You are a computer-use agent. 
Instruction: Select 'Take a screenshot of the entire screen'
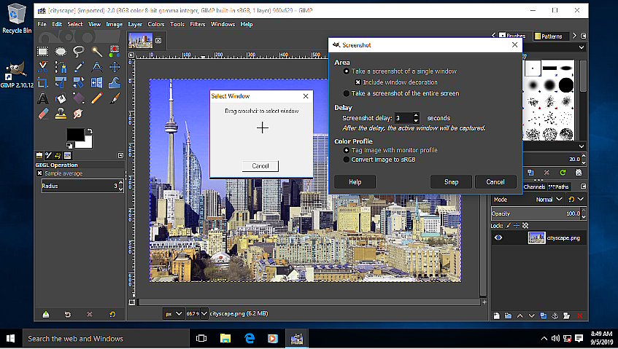[346, 93]
